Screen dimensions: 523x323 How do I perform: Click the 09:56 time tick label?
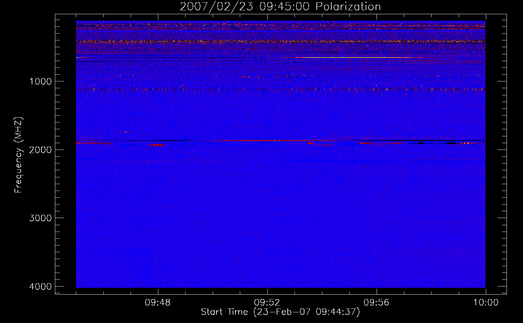click(377, 303)
